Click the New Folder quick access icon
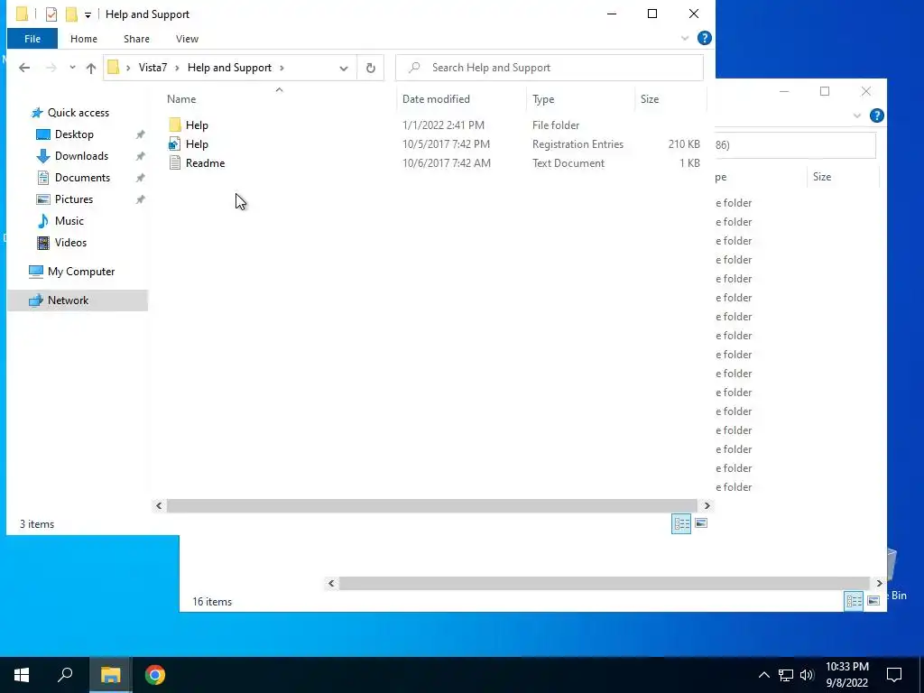Image resolution: width=924 pixels, height=693 pixels. coord(71,14)
